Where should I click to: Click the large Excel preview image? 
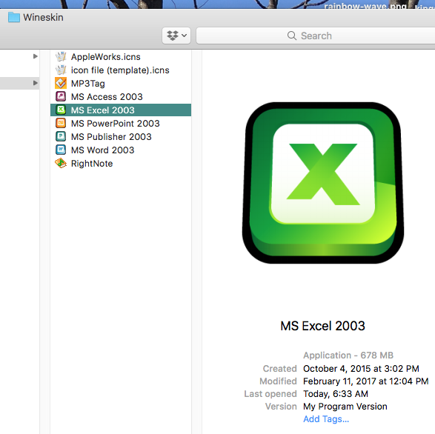tap(323, 183)
